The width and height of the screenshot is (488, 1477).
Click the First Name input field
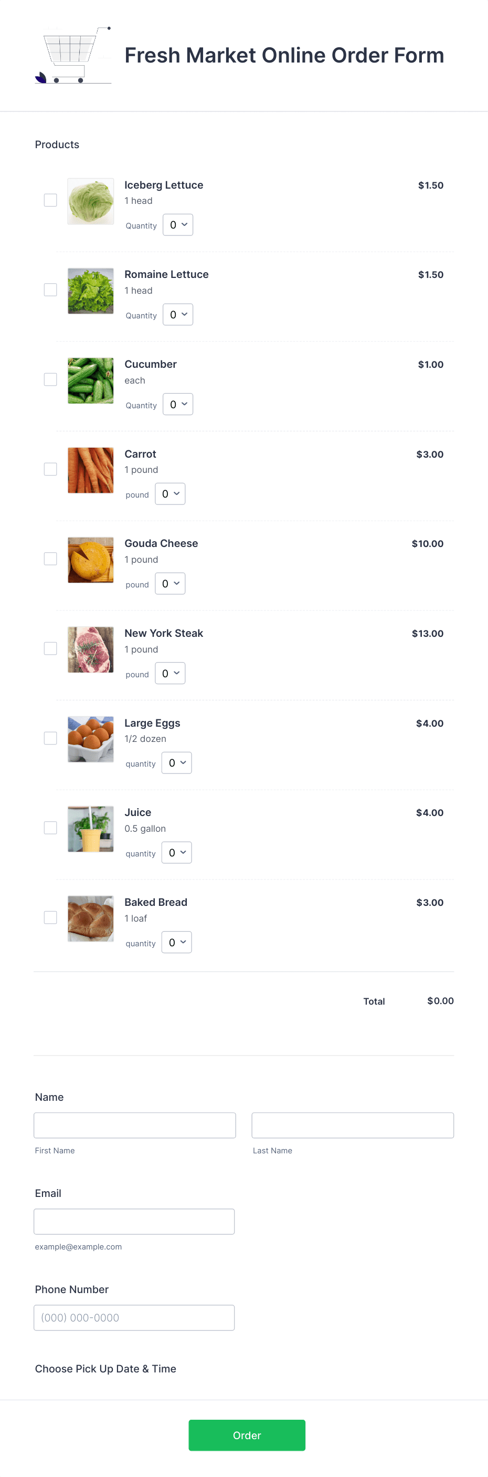point(135,1125)
